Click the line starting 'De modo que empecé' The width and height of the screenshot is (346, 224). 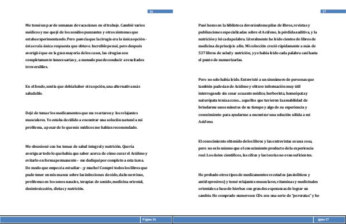point(86,167)
